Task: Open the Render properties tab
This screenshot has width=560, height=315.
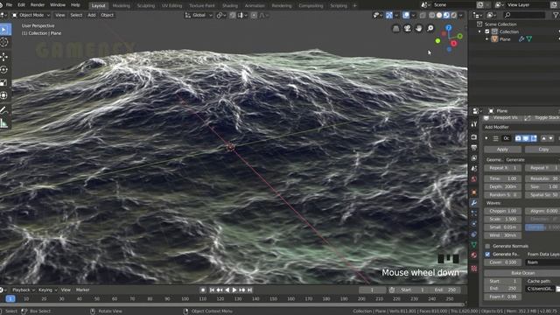Action: click(474, 137)
